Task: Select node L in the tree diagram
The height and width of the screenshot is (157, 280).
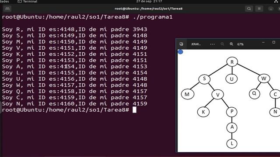Action: (232, 143)
